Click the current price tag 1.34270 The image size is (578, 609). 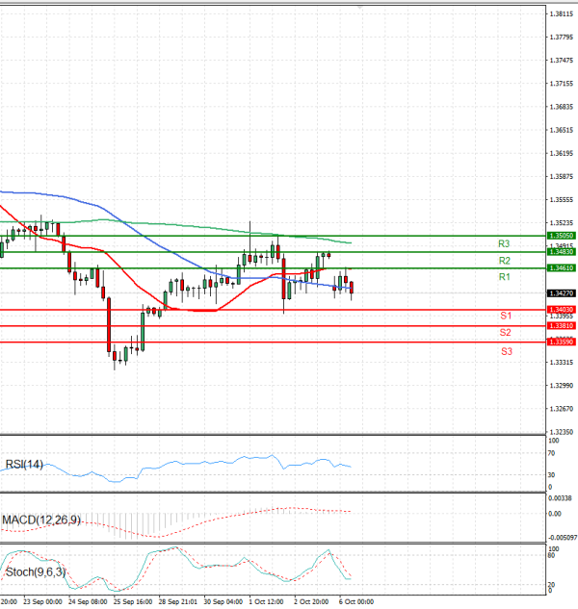pos(561,293)
